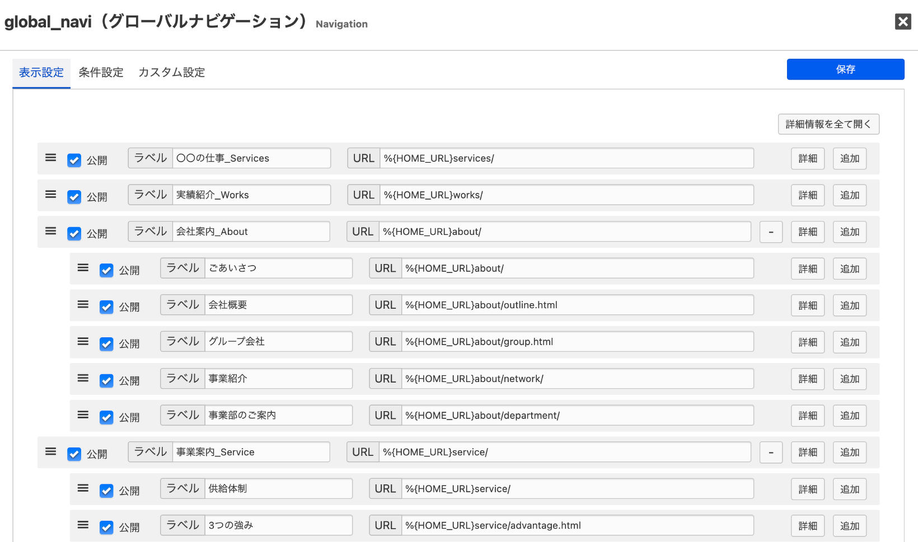The image size is (918, 542).
Task: Open 詳細 for ○○の仕事_Services row
Action: [808, 159]
